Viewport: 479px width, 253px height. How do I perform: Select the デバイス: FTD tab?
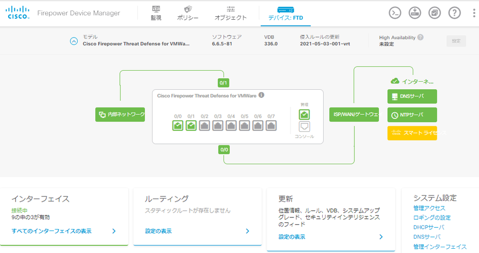coord(286,14)
